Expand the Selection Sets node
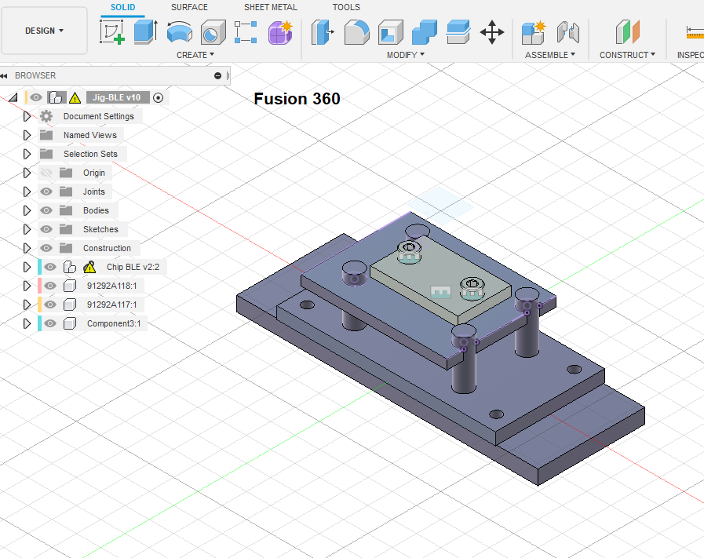This screenshot has height=558, width=704. tap(27, 154)
